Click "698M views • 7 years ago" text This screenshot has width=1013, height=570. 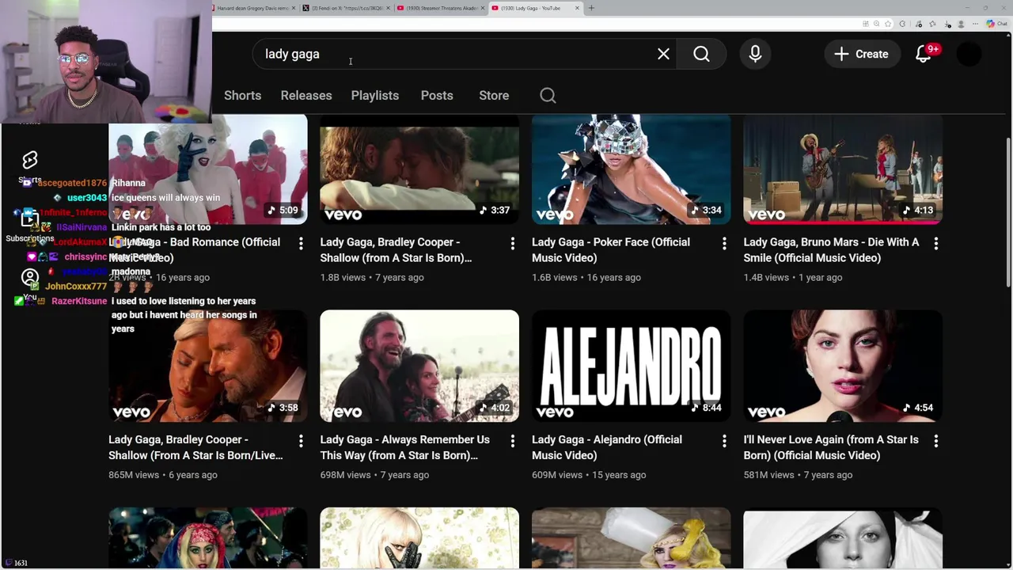click(374, 475)
